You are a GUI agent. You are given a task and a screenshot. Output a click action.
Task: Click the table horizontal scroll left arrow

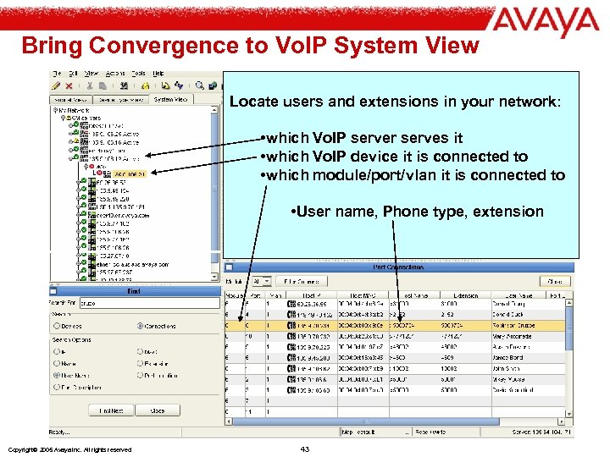tap(229, 421)
